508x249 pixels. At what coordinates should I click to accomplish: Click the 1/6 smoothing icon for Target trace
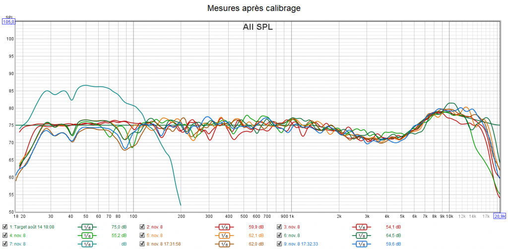click(x=87, y=227)
